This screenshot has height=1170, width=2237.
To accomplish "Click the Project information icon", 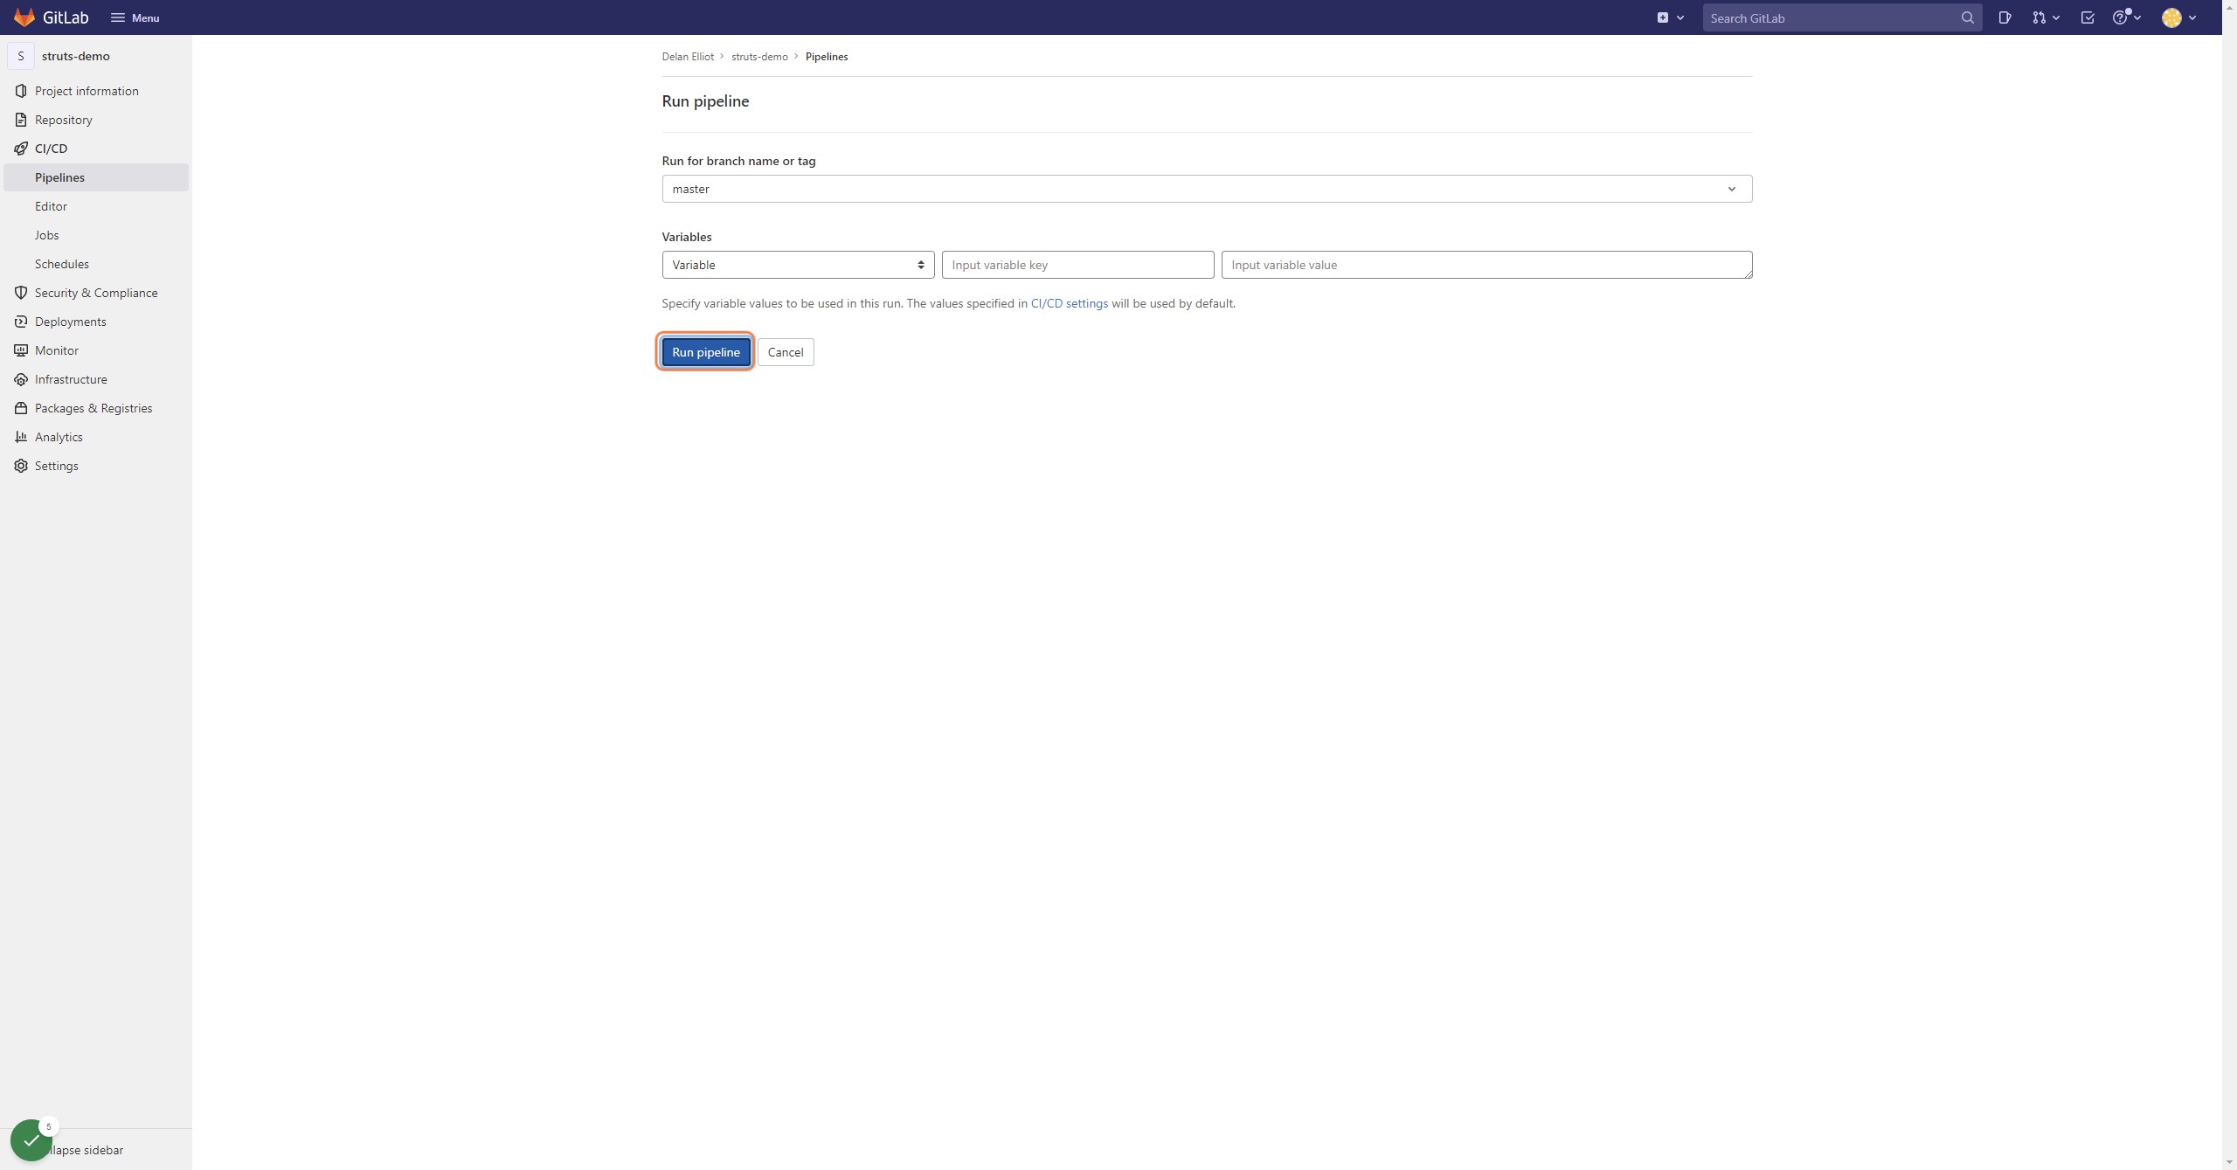I will (21, 91).
